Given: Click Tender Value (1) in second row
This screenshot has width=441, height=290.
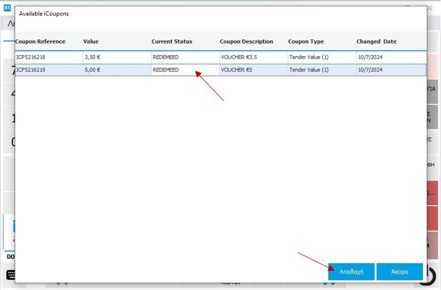Looking at the screenshot, I should pos(309,70).
